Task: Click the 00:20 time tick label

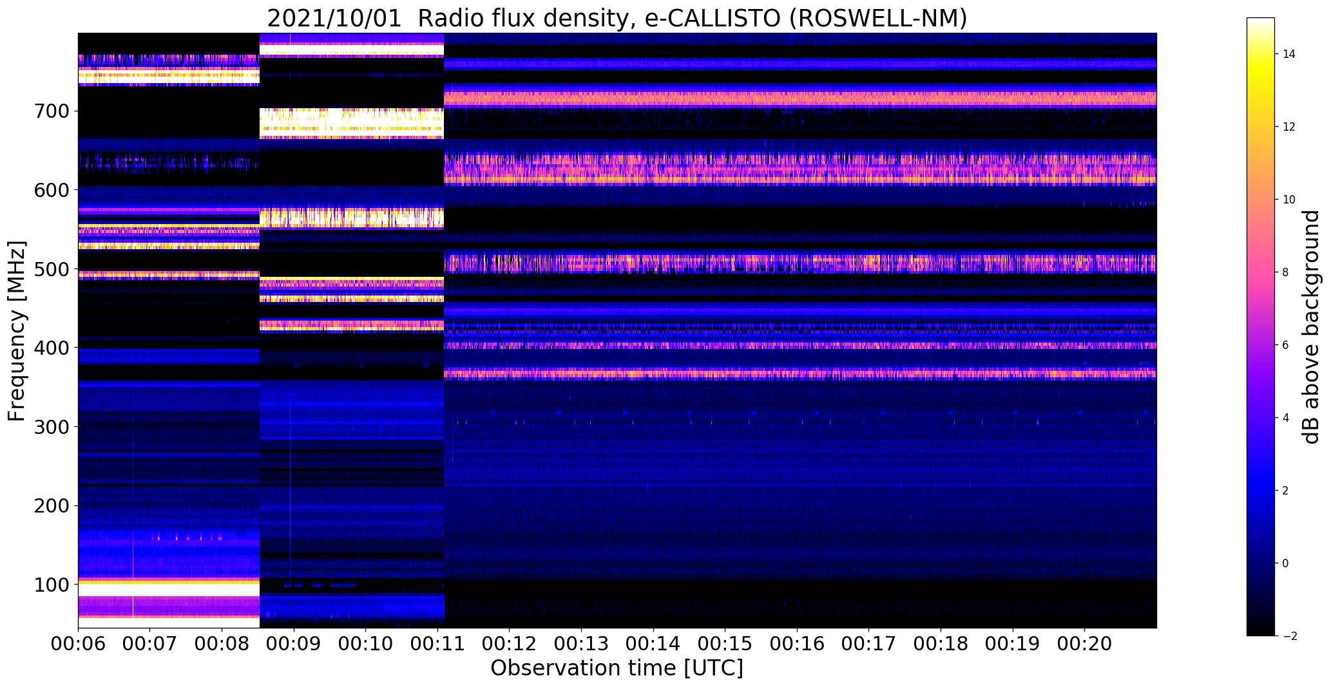Action: point(1085,644)
